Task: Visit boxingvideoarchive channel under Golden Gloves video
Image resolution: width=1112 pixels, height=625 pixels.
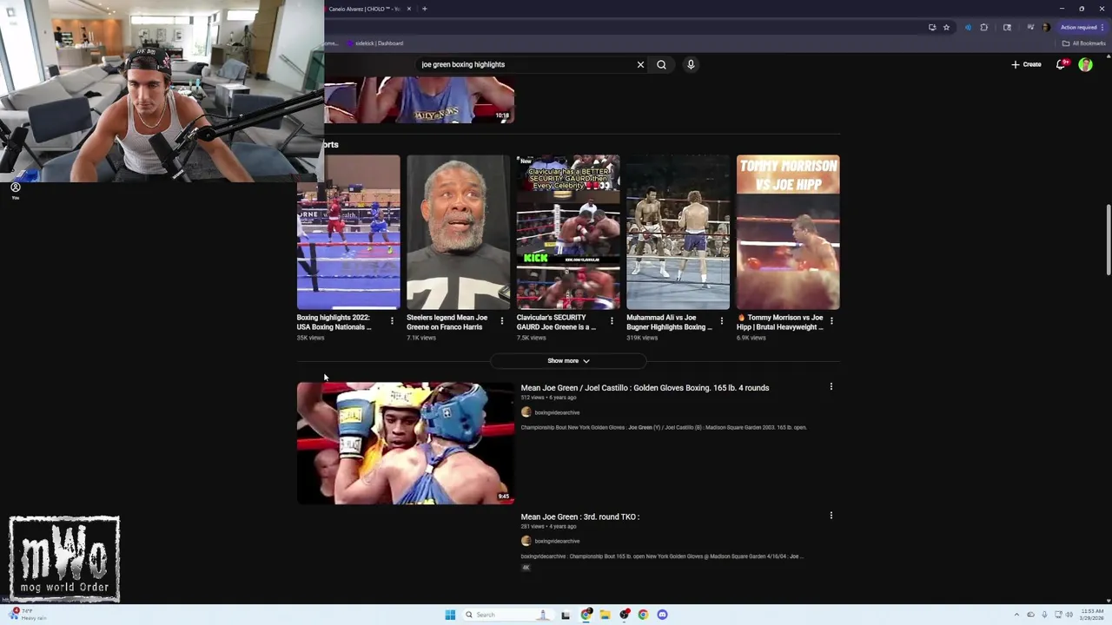Action: pos(557,412)
